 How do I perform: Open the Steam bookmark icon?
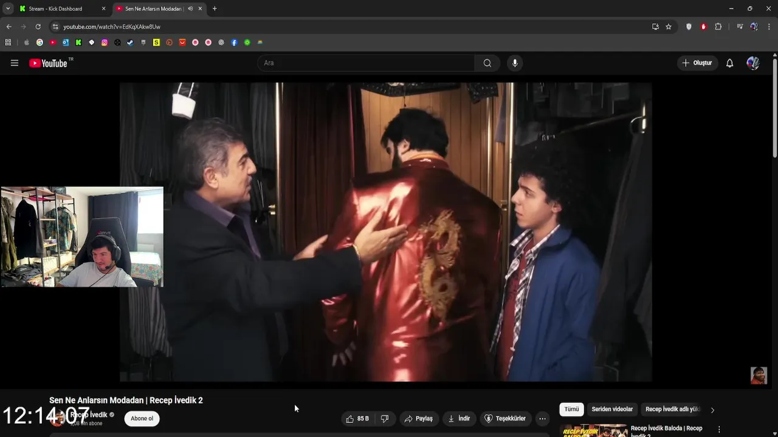[130, 42]
